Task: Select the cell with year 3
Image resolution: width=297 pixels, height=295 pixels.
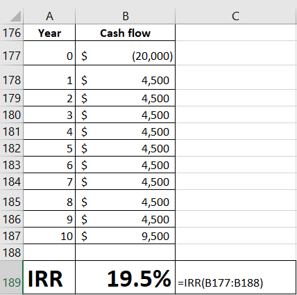Action: point(49,115)
